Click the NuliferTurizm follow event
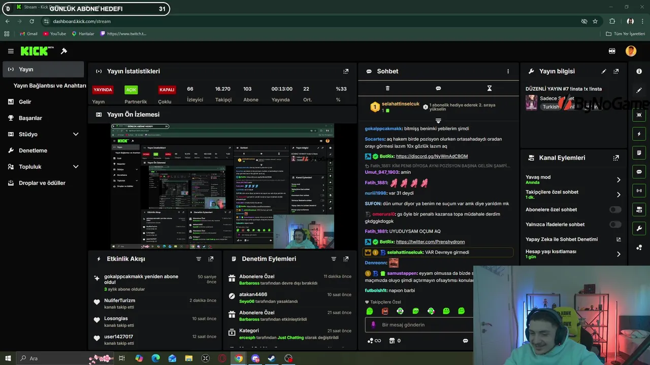This screenshot has height=365, width=650. coord(155,304)
